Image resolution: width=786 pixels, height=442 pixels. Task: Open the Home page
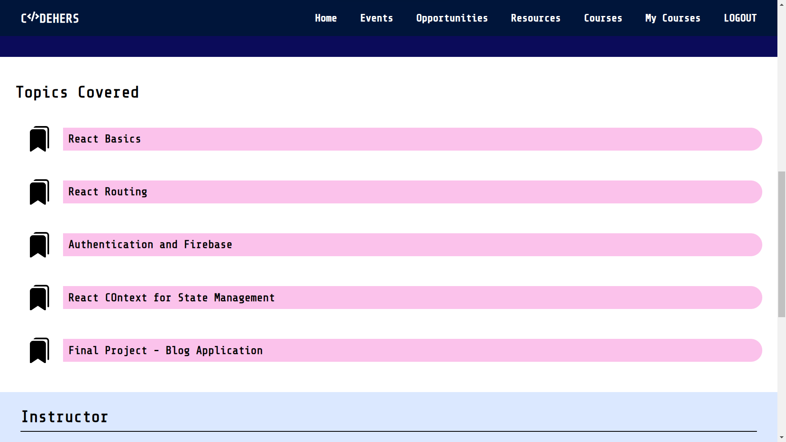[x=326, y=18]
